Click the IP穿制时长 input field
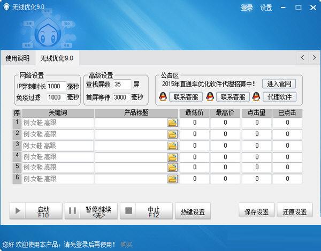Image resolution: width=321 pixels, height=251 pixels. [56, 86]
